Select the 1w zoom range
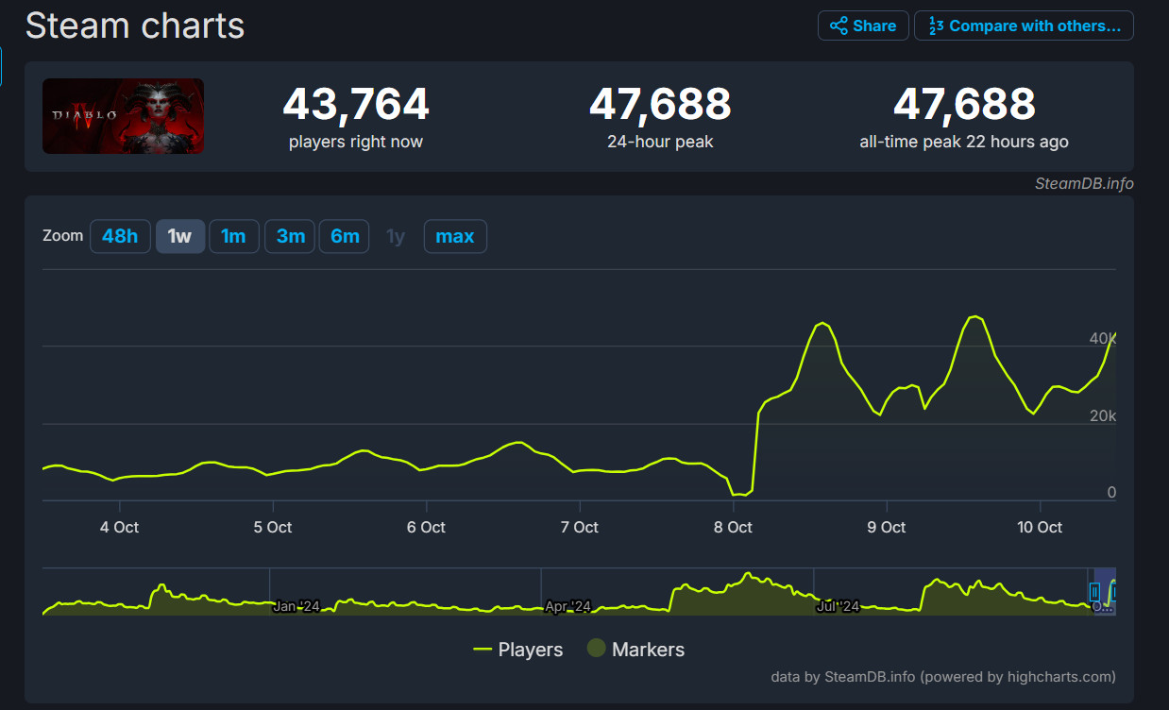Viewport: 1169px width, 710px height. 179,236
